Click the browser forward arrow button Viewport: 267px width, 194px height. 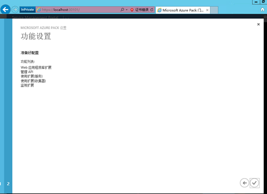15,10
